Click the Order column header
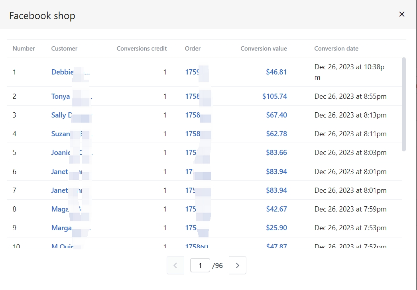Viewport: 417px width, 290px height. click(193, 49)
